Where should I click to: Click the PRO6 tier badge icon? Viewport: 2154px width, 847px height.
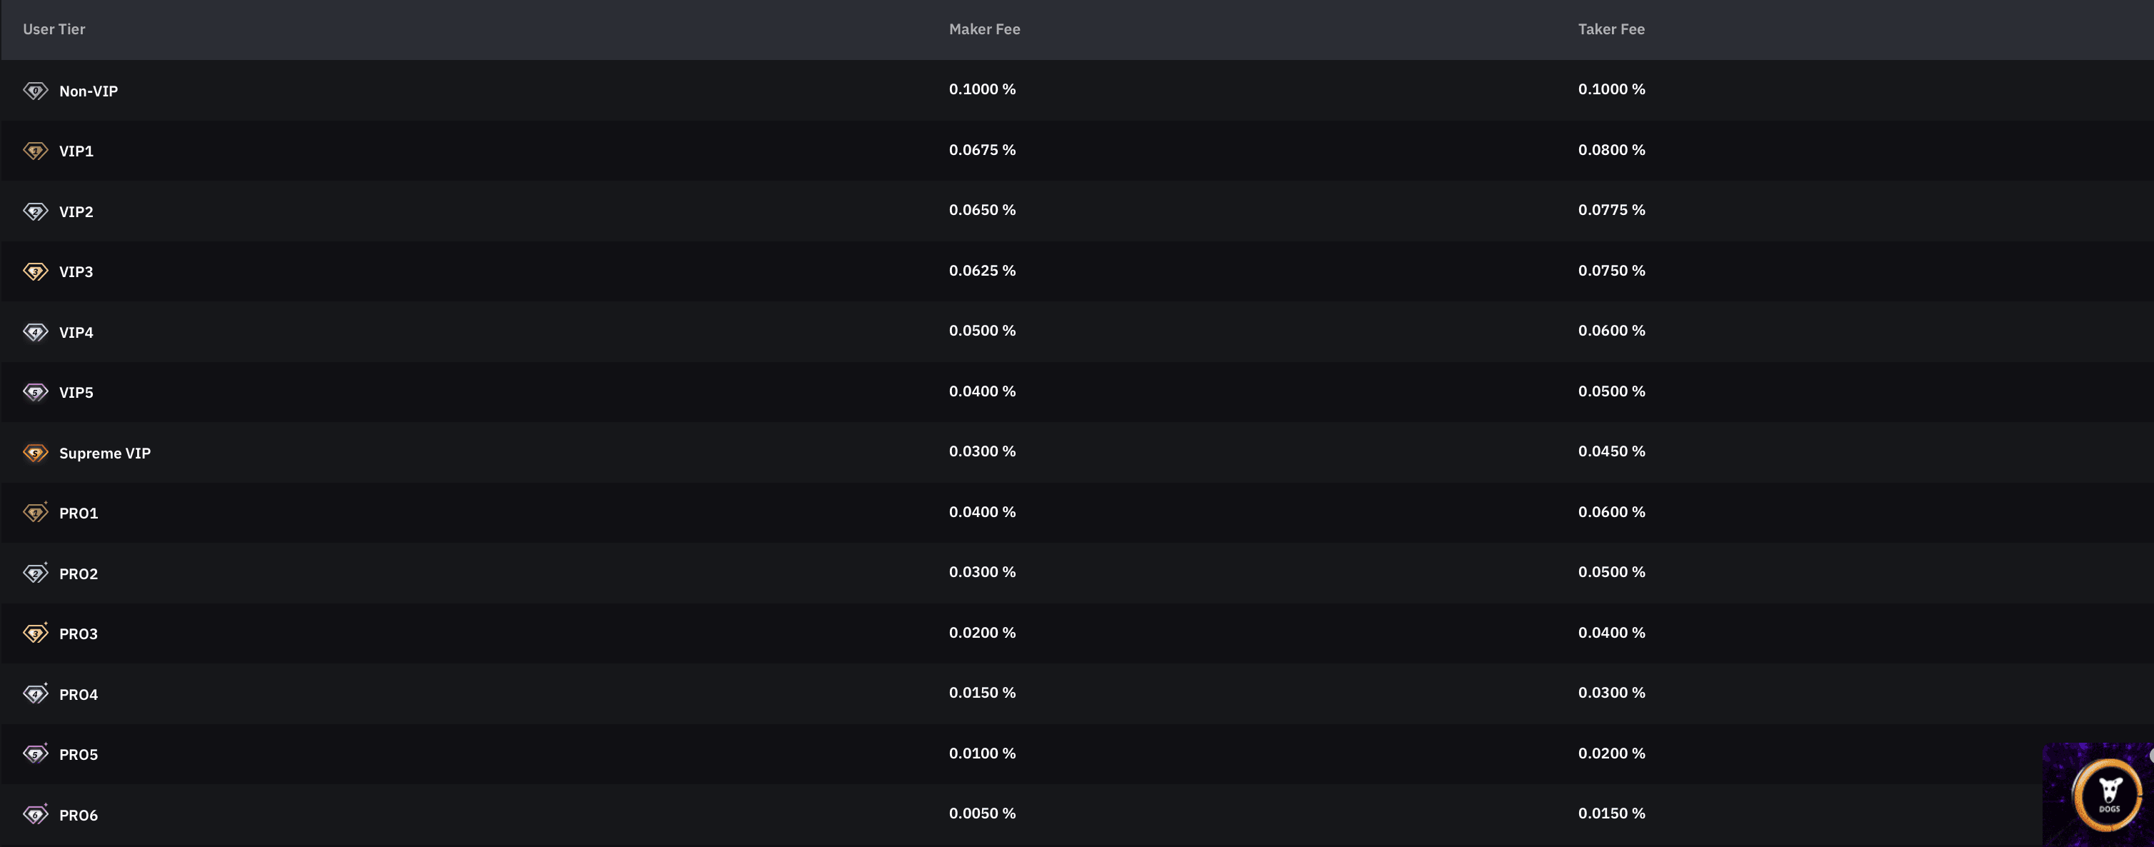(35, 814)
